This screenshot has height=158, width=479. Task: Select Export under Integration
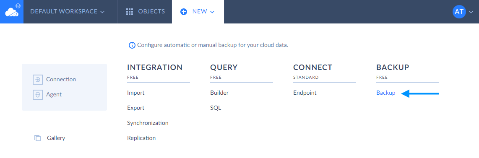click(135, 108)
